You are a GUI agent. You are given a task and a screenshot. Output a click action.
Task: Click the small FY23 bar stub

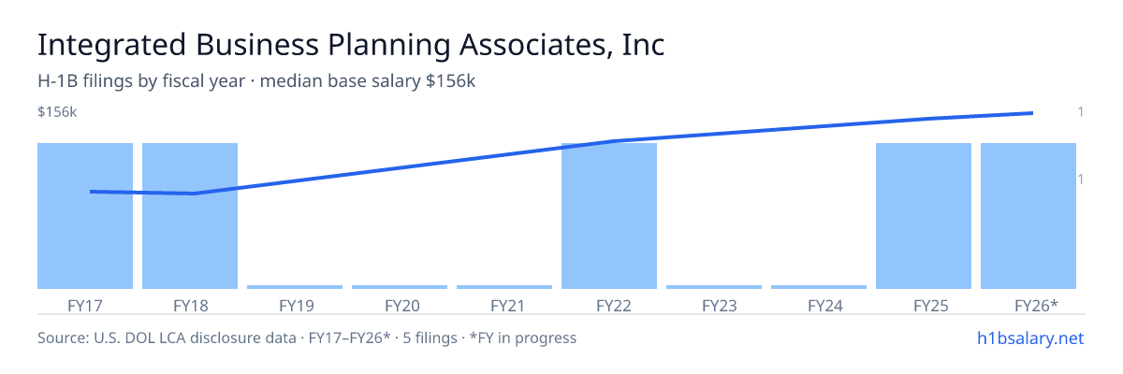coord(714,287)
